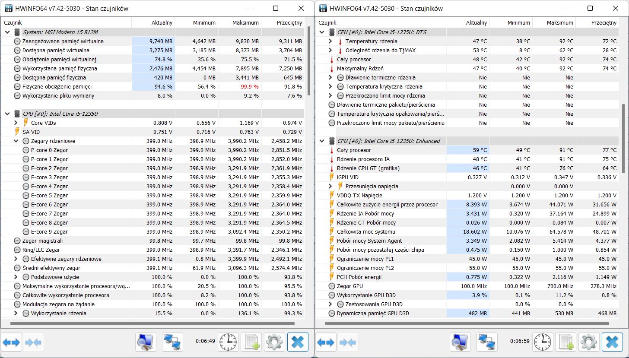Open sensor summary monitor icon in left window
The width and height of the screenshot is (629, 358).
146,343
